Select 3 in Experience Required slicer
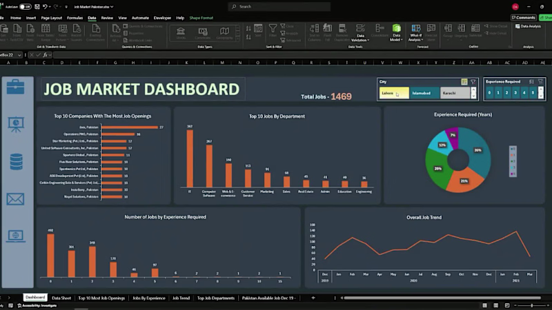Image resolution: width=552 pixels, height=310 pixels. pyautogui.click(x=515, y=93)
